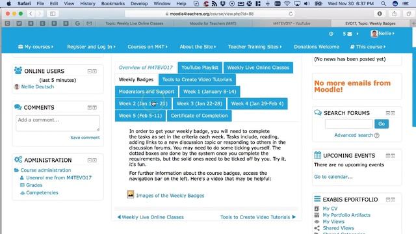
Task: Open the arrow next to the messages count
Action: point(357,34)
